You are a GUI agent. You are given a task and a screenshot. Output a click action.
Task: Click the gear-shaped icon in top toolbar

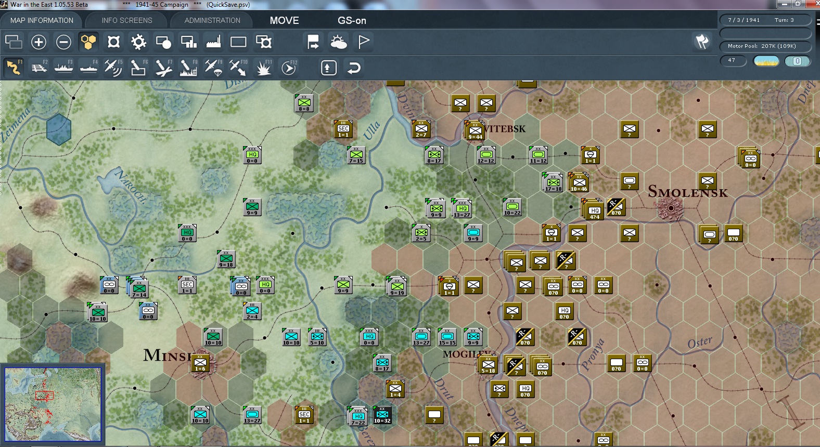point(138,42)
